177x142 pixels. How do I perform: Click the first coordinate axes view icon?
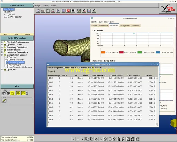pyautogui.click(x=87, y=139)
